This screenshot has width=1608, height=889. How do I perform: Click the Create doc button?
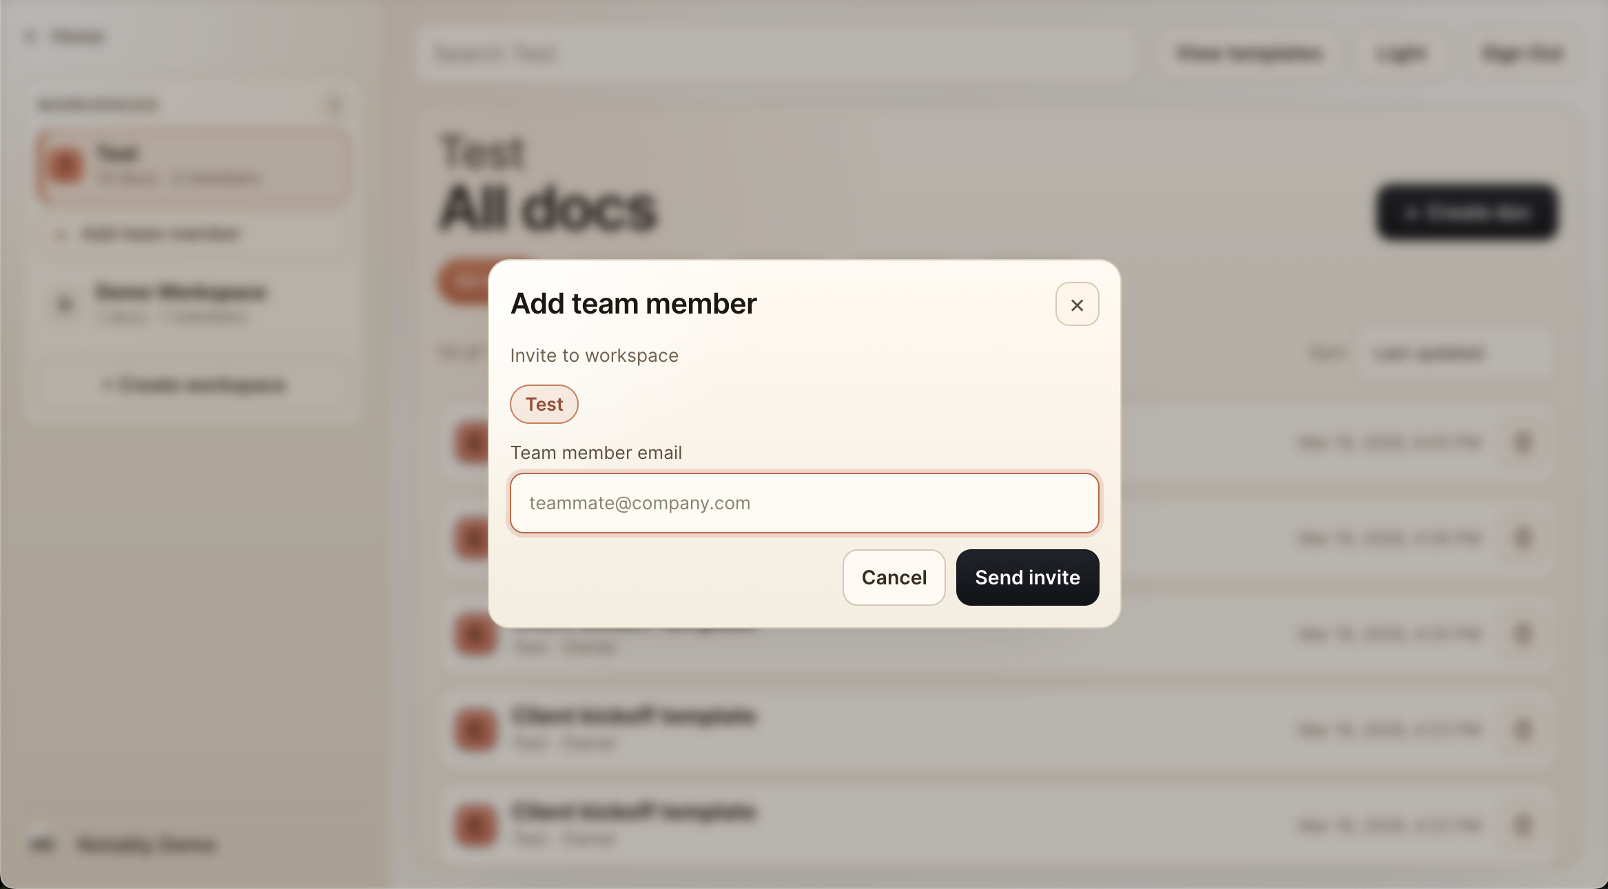[x=1466, y=212]
